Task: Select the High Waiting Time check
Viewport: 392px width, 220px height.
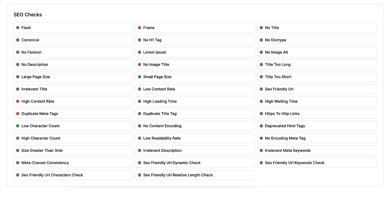Action: pos(317,101)
